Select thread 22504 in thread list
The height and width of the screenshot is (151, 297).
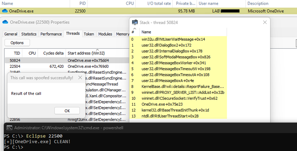click(x=15, y=66)
